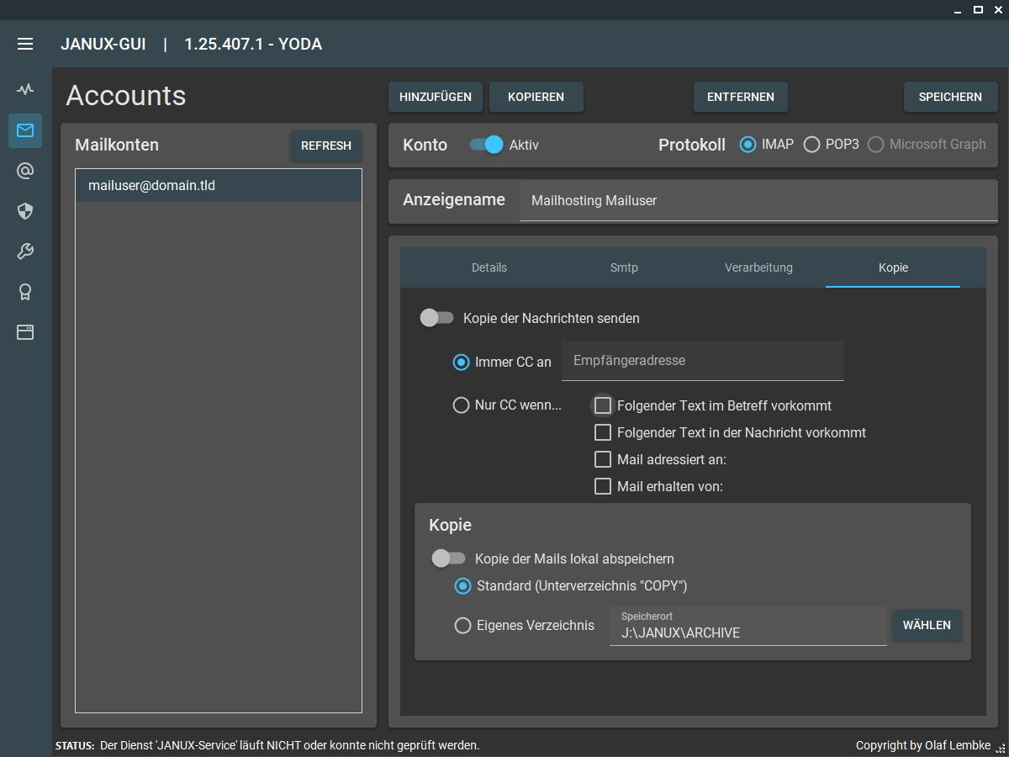Switch to the Smtp tab
Screen dimensions: 1009x757
[x=624, y=267]
